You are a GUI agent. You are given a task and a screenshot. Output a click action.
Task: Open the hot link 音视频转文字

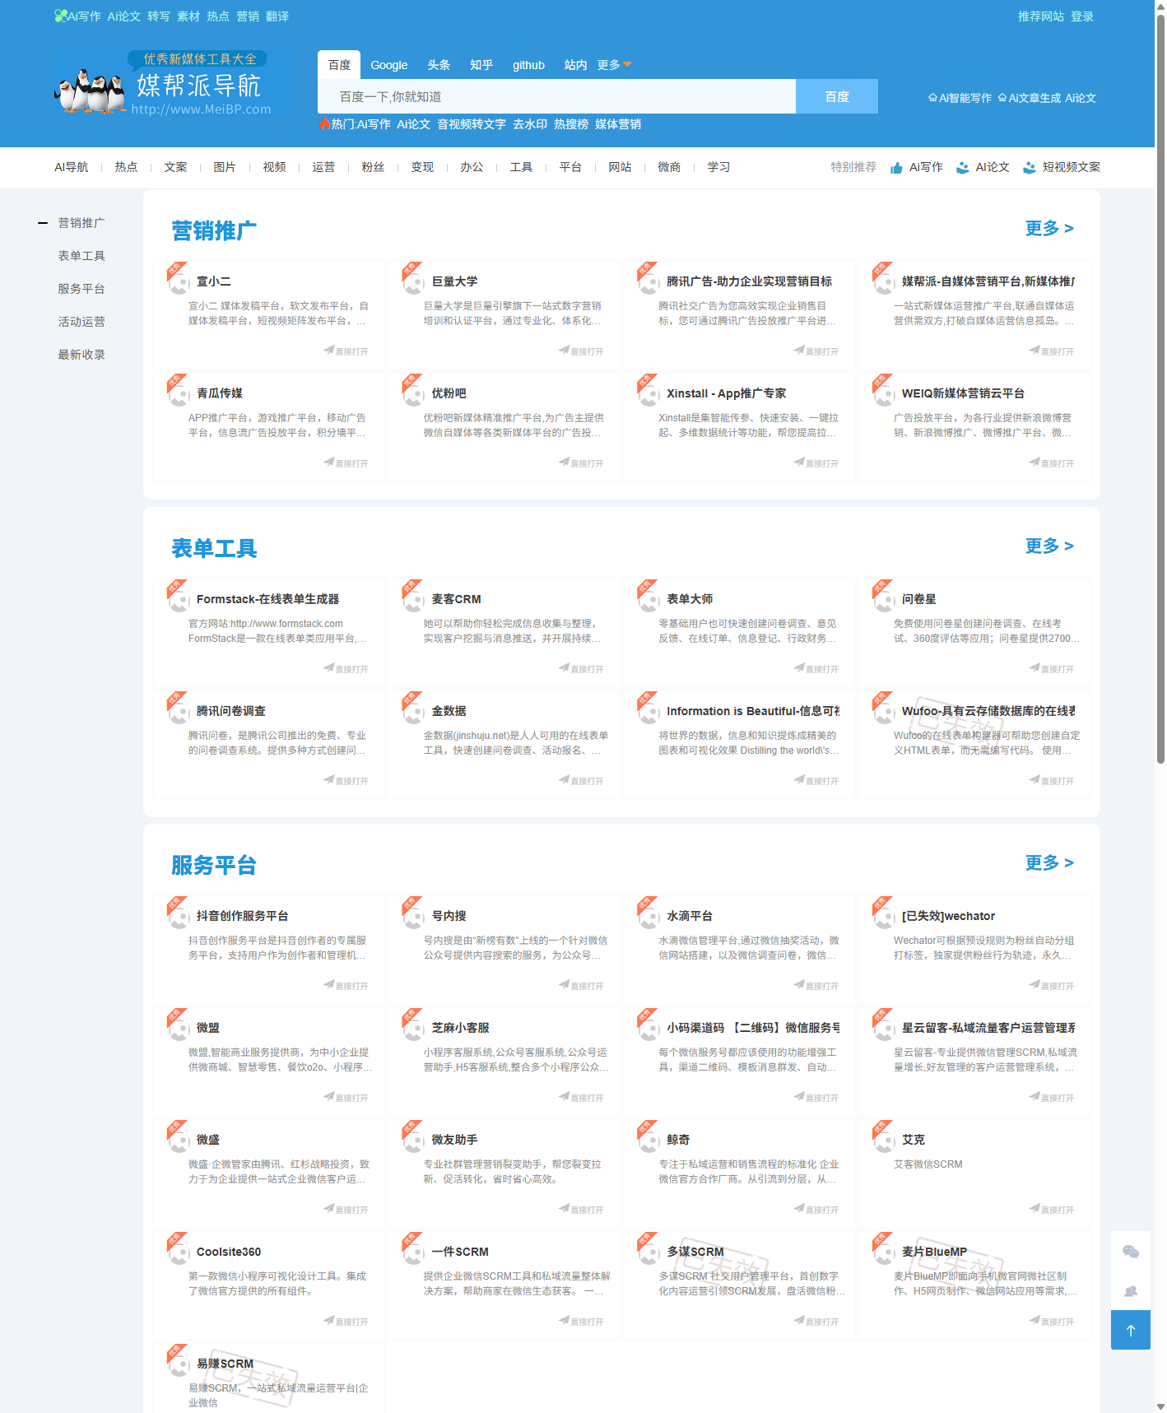[x=472, y=124]
